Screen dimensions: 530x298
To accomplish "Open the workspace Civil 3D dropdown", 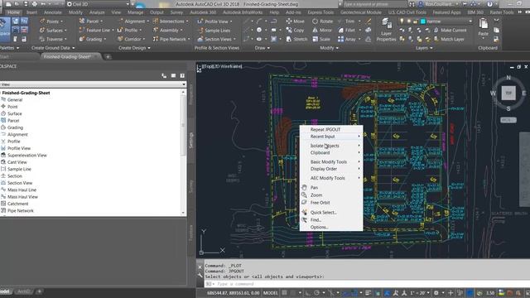I will [98, 4].
